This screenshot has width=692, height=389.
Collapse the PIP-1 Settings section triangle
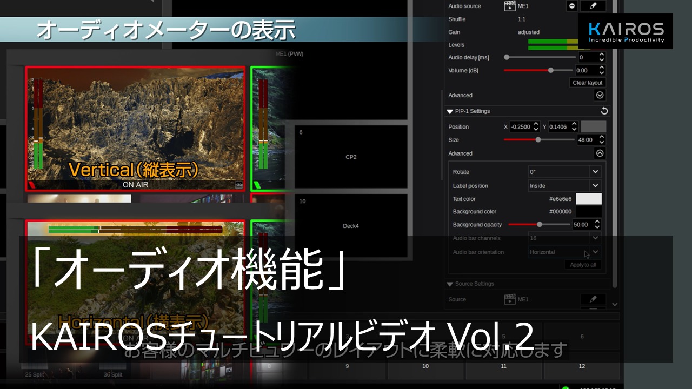point(450,111)
